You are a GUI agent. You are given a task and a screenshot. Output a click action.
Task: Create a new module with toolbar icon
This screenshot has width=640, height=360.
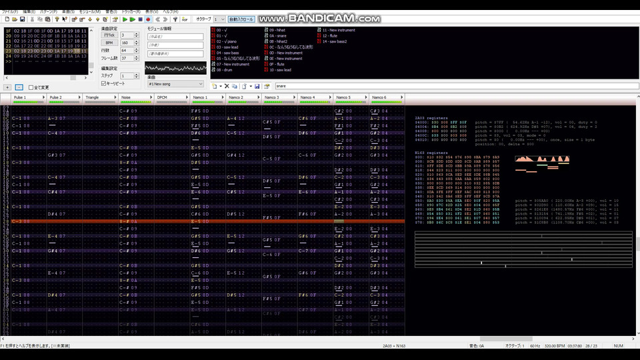[7, 19]
